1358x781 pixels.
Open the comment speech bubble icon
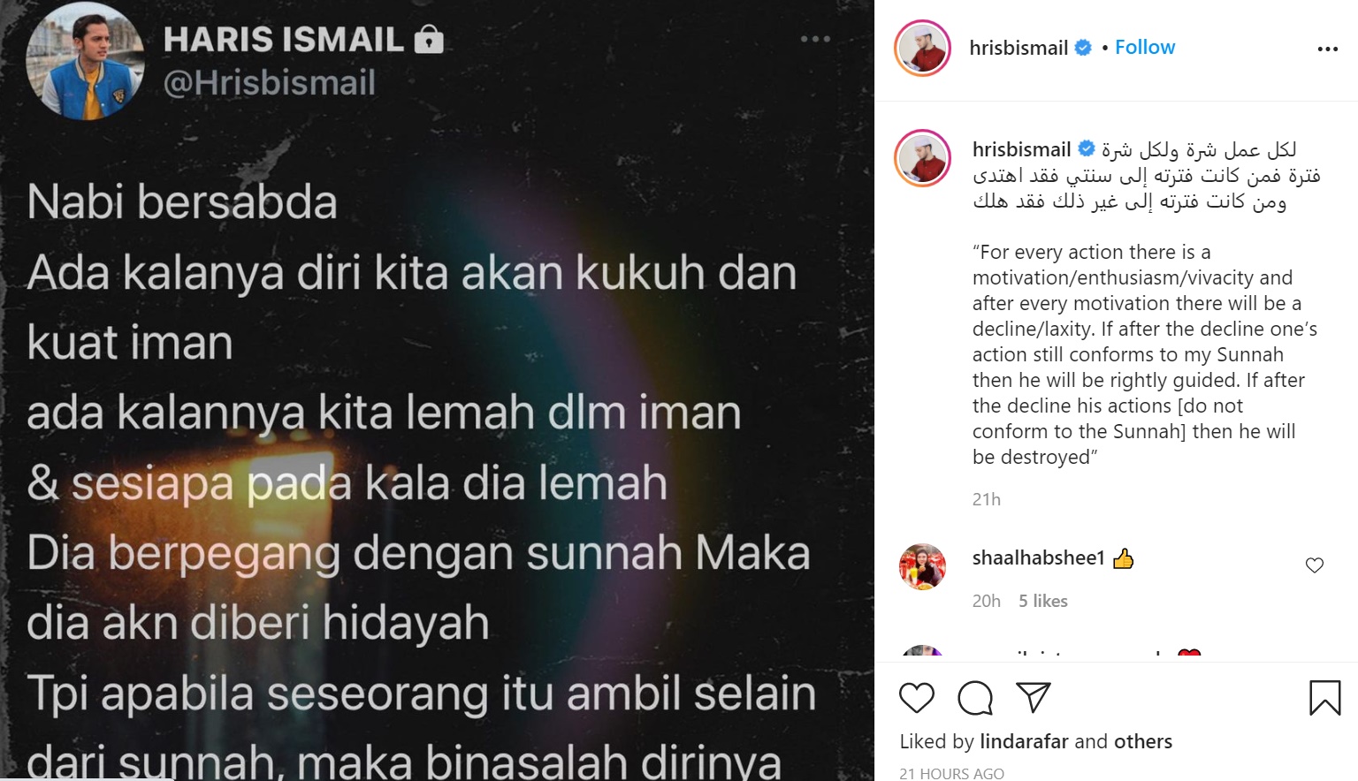coord(975,698)
